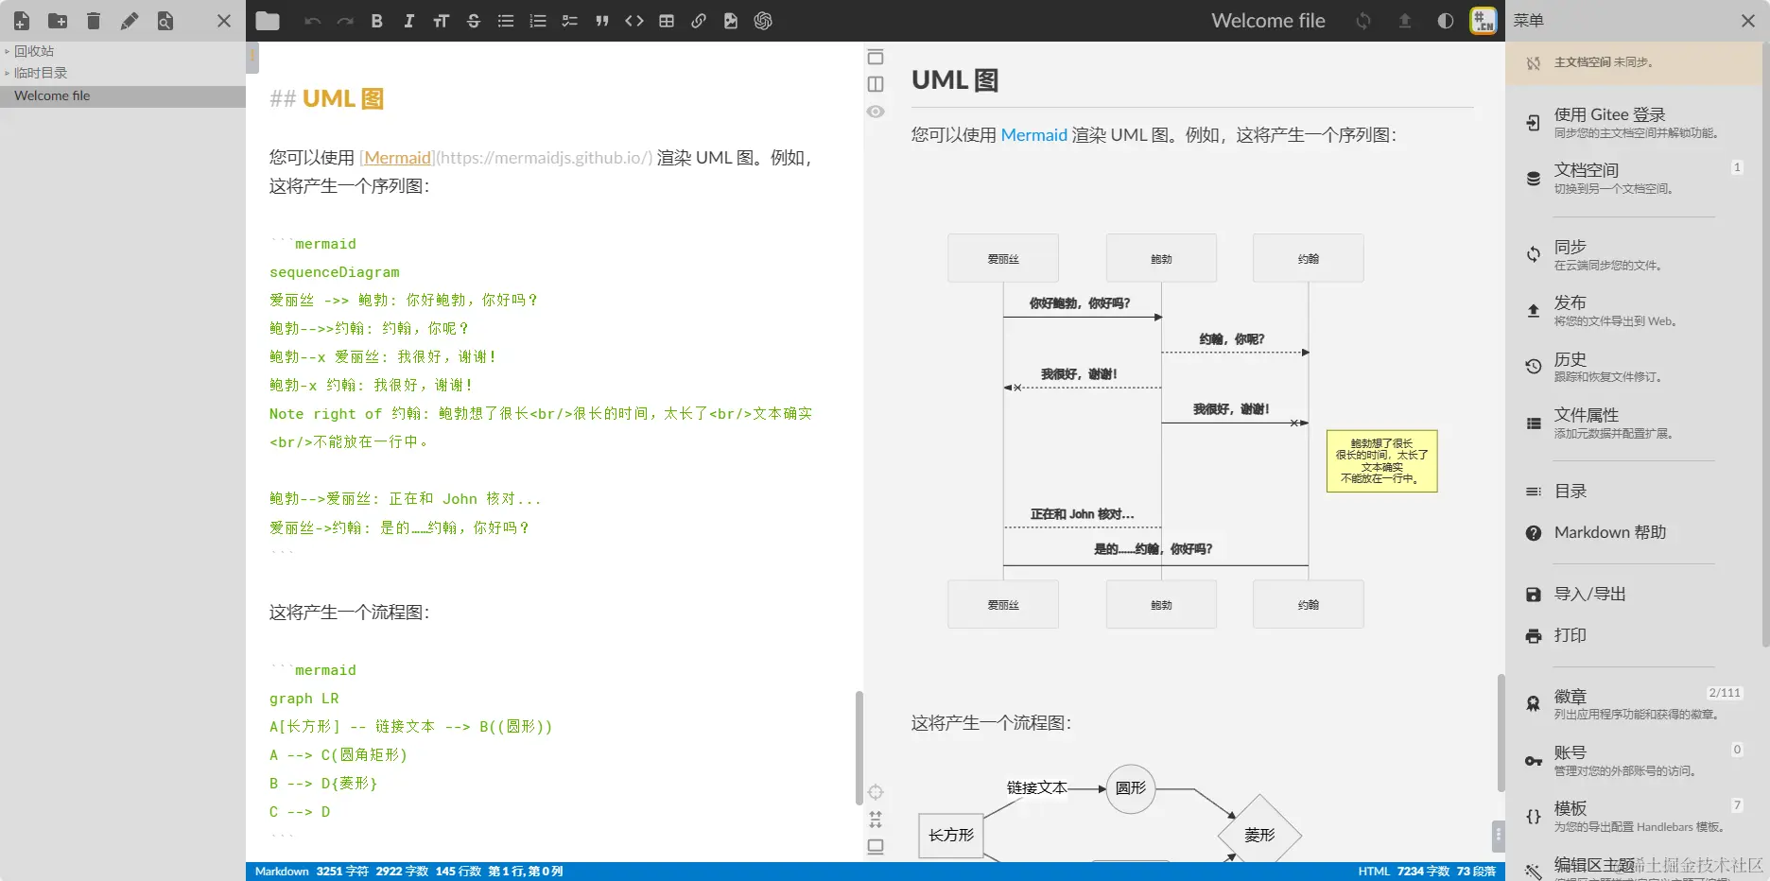Click the preview pane scrollbar thumb
The image size is (1770, 881).
[x=1501, y=733]
